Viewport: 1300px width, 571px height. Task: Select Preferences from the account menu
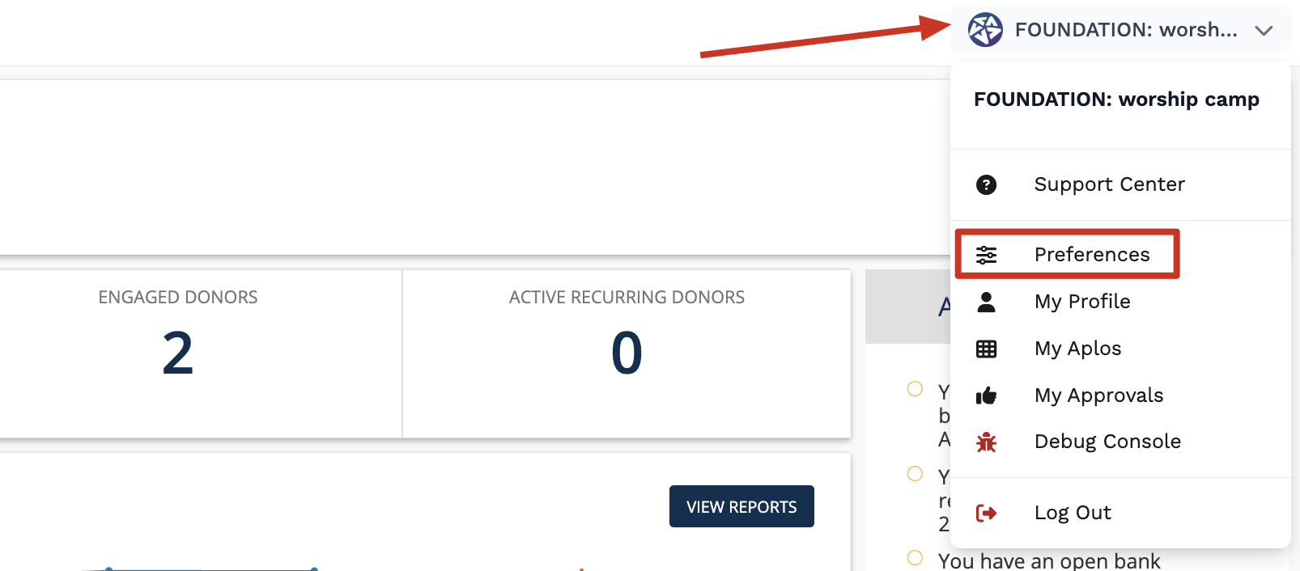(x=1091, y=255)
